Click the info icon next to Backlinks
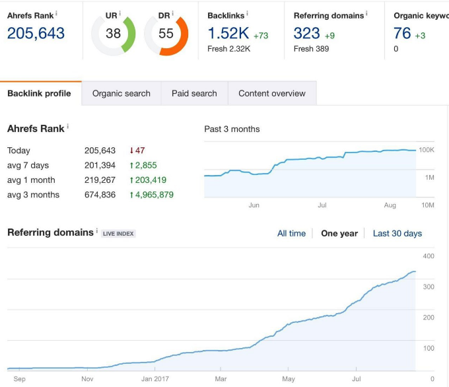 tap(247, 13)
